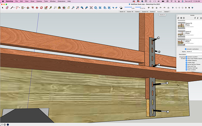Switch to Scene 1 tab
The image size is (202, 126).
pos(138,11)
